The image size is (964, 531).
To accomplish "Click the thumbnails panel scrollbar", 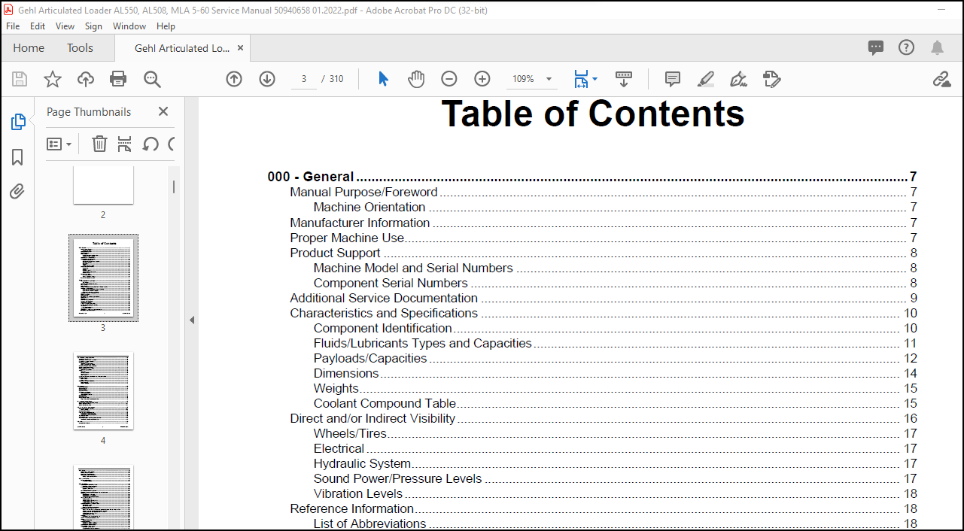I will (x=174, y=187).
